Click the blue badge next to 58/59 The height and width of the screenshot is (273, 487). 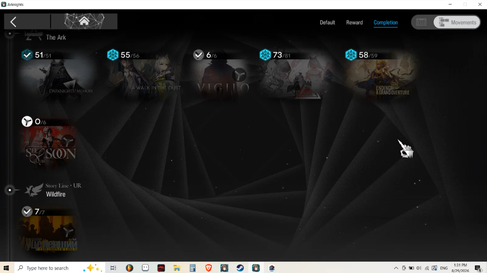pyautogui.click(x=351, y=55)
